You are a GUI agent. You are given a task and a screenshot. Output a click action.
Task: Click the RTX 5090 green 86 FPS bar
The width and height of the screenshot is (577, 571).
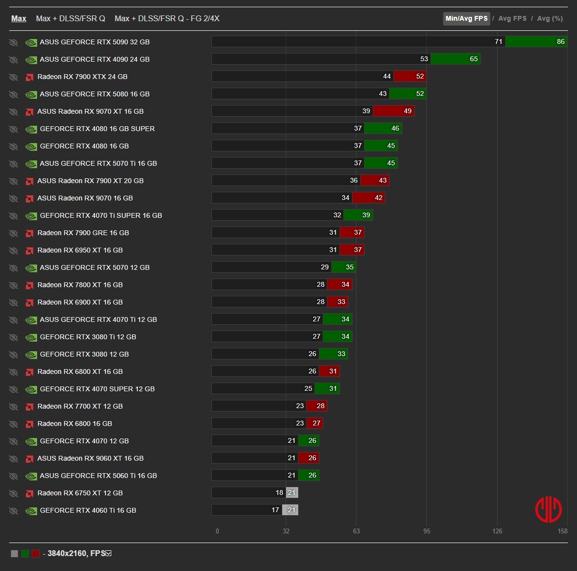click(536, 41)
